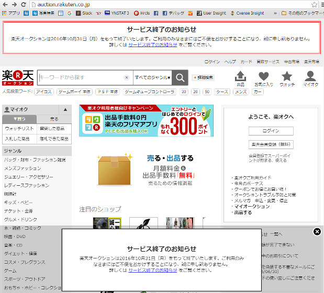Click the ゲームボーイ 本体 popular search tag
The width and height of the screenshot is (324, 293).
pos(74,92)
